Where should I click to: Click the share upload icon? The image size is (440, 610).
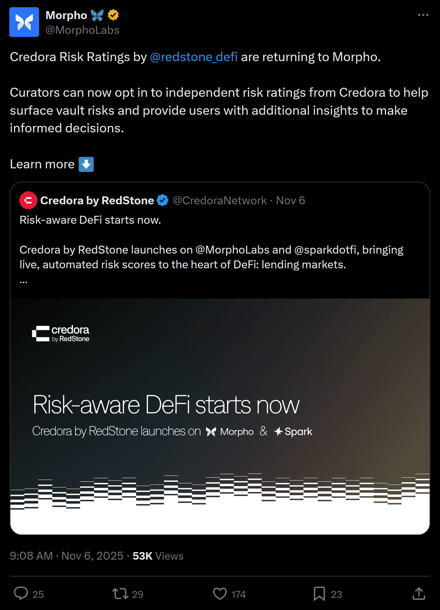point(418,593)
